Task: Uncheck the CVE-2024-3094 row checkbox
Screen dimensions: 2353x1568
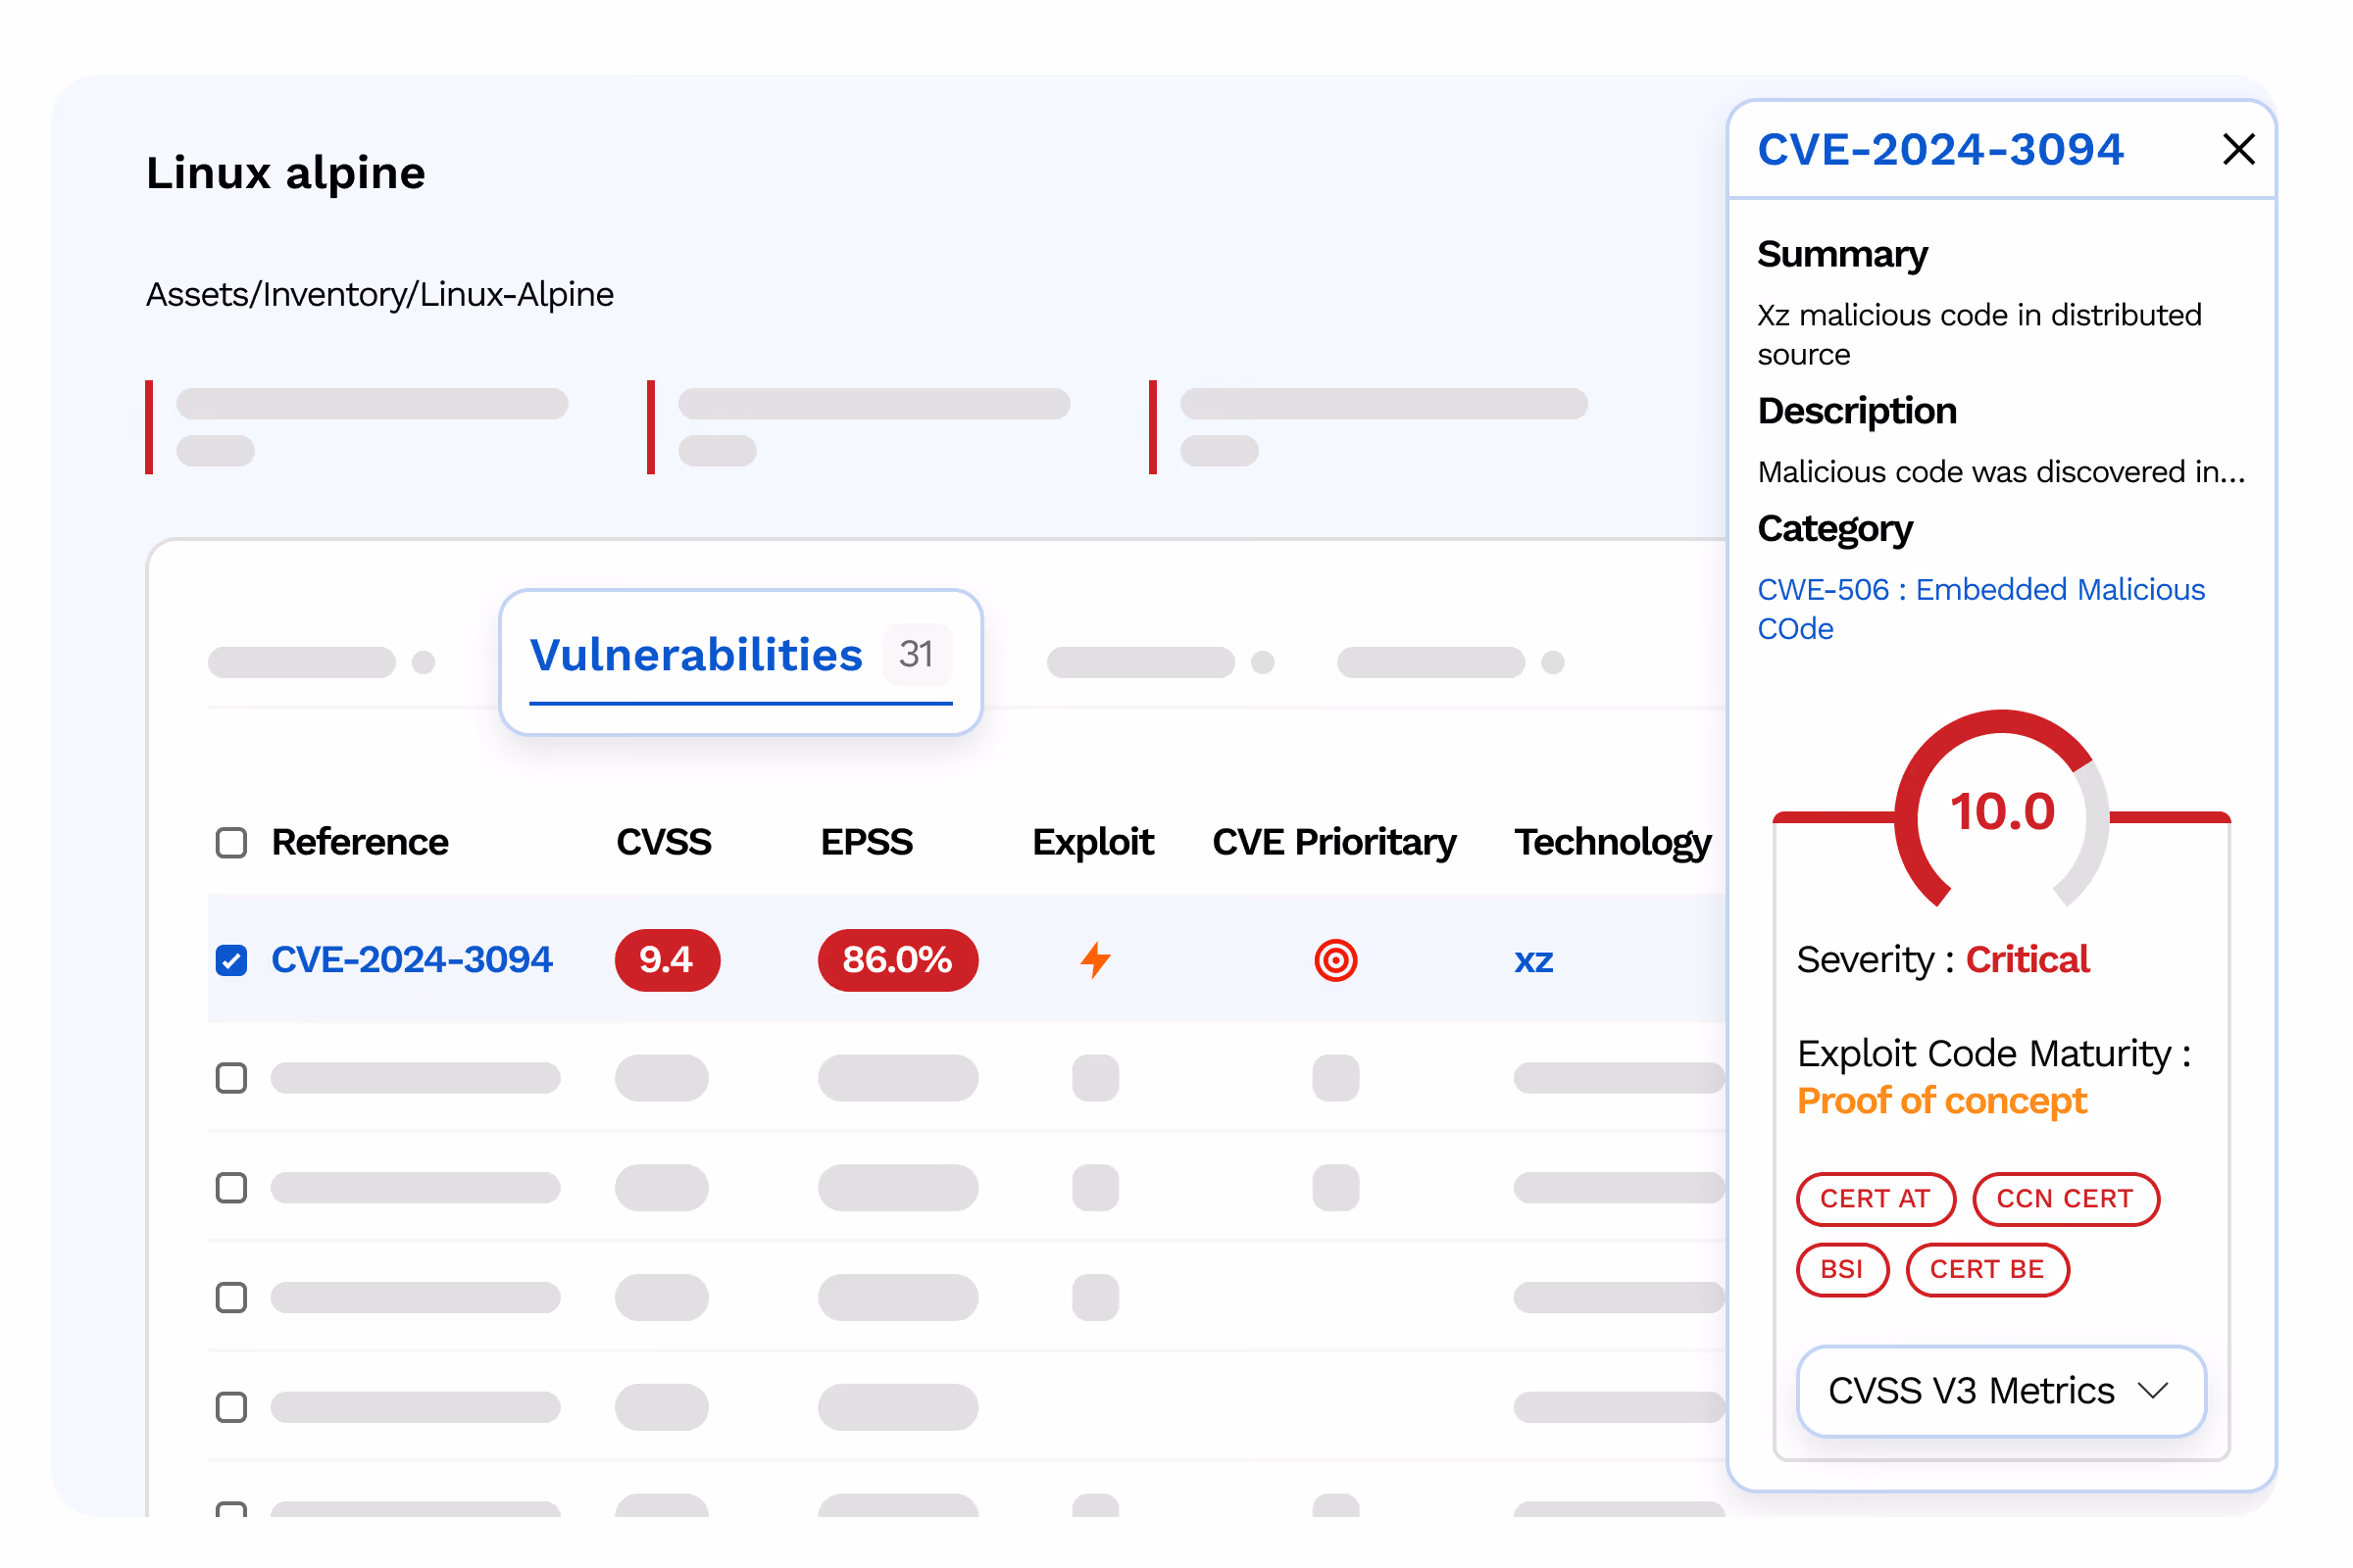Action: [x=231, y=960]
